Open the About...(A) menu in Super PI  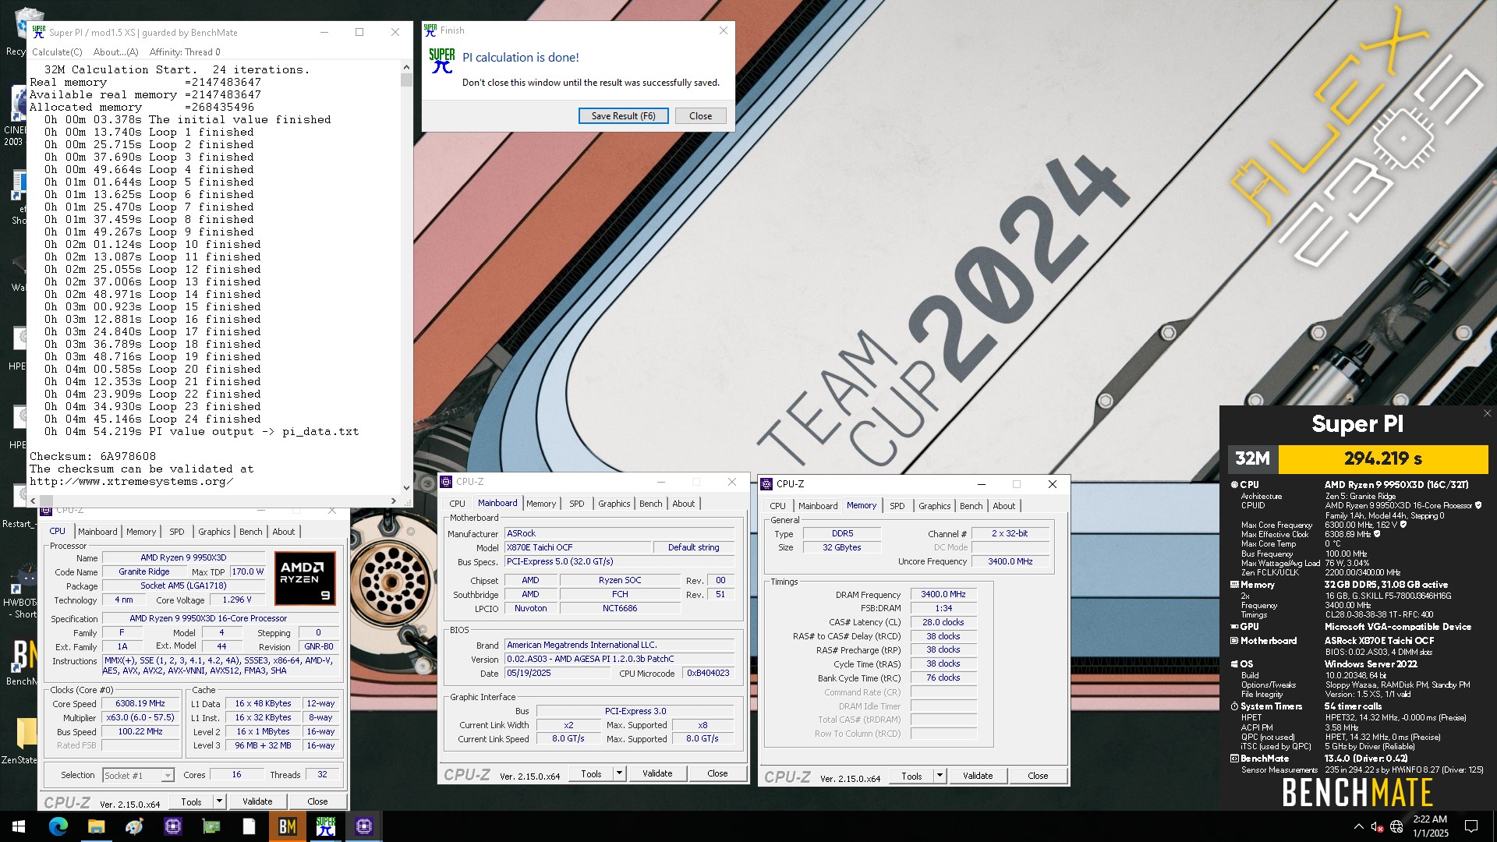coord(115,52)
